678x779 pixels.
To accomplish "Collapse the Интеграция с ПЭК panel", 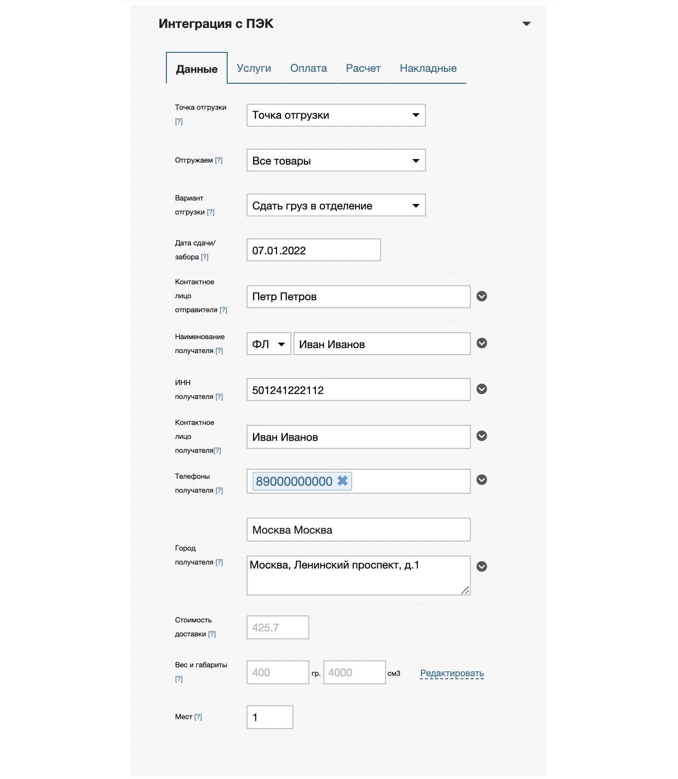I will (526, 23).
